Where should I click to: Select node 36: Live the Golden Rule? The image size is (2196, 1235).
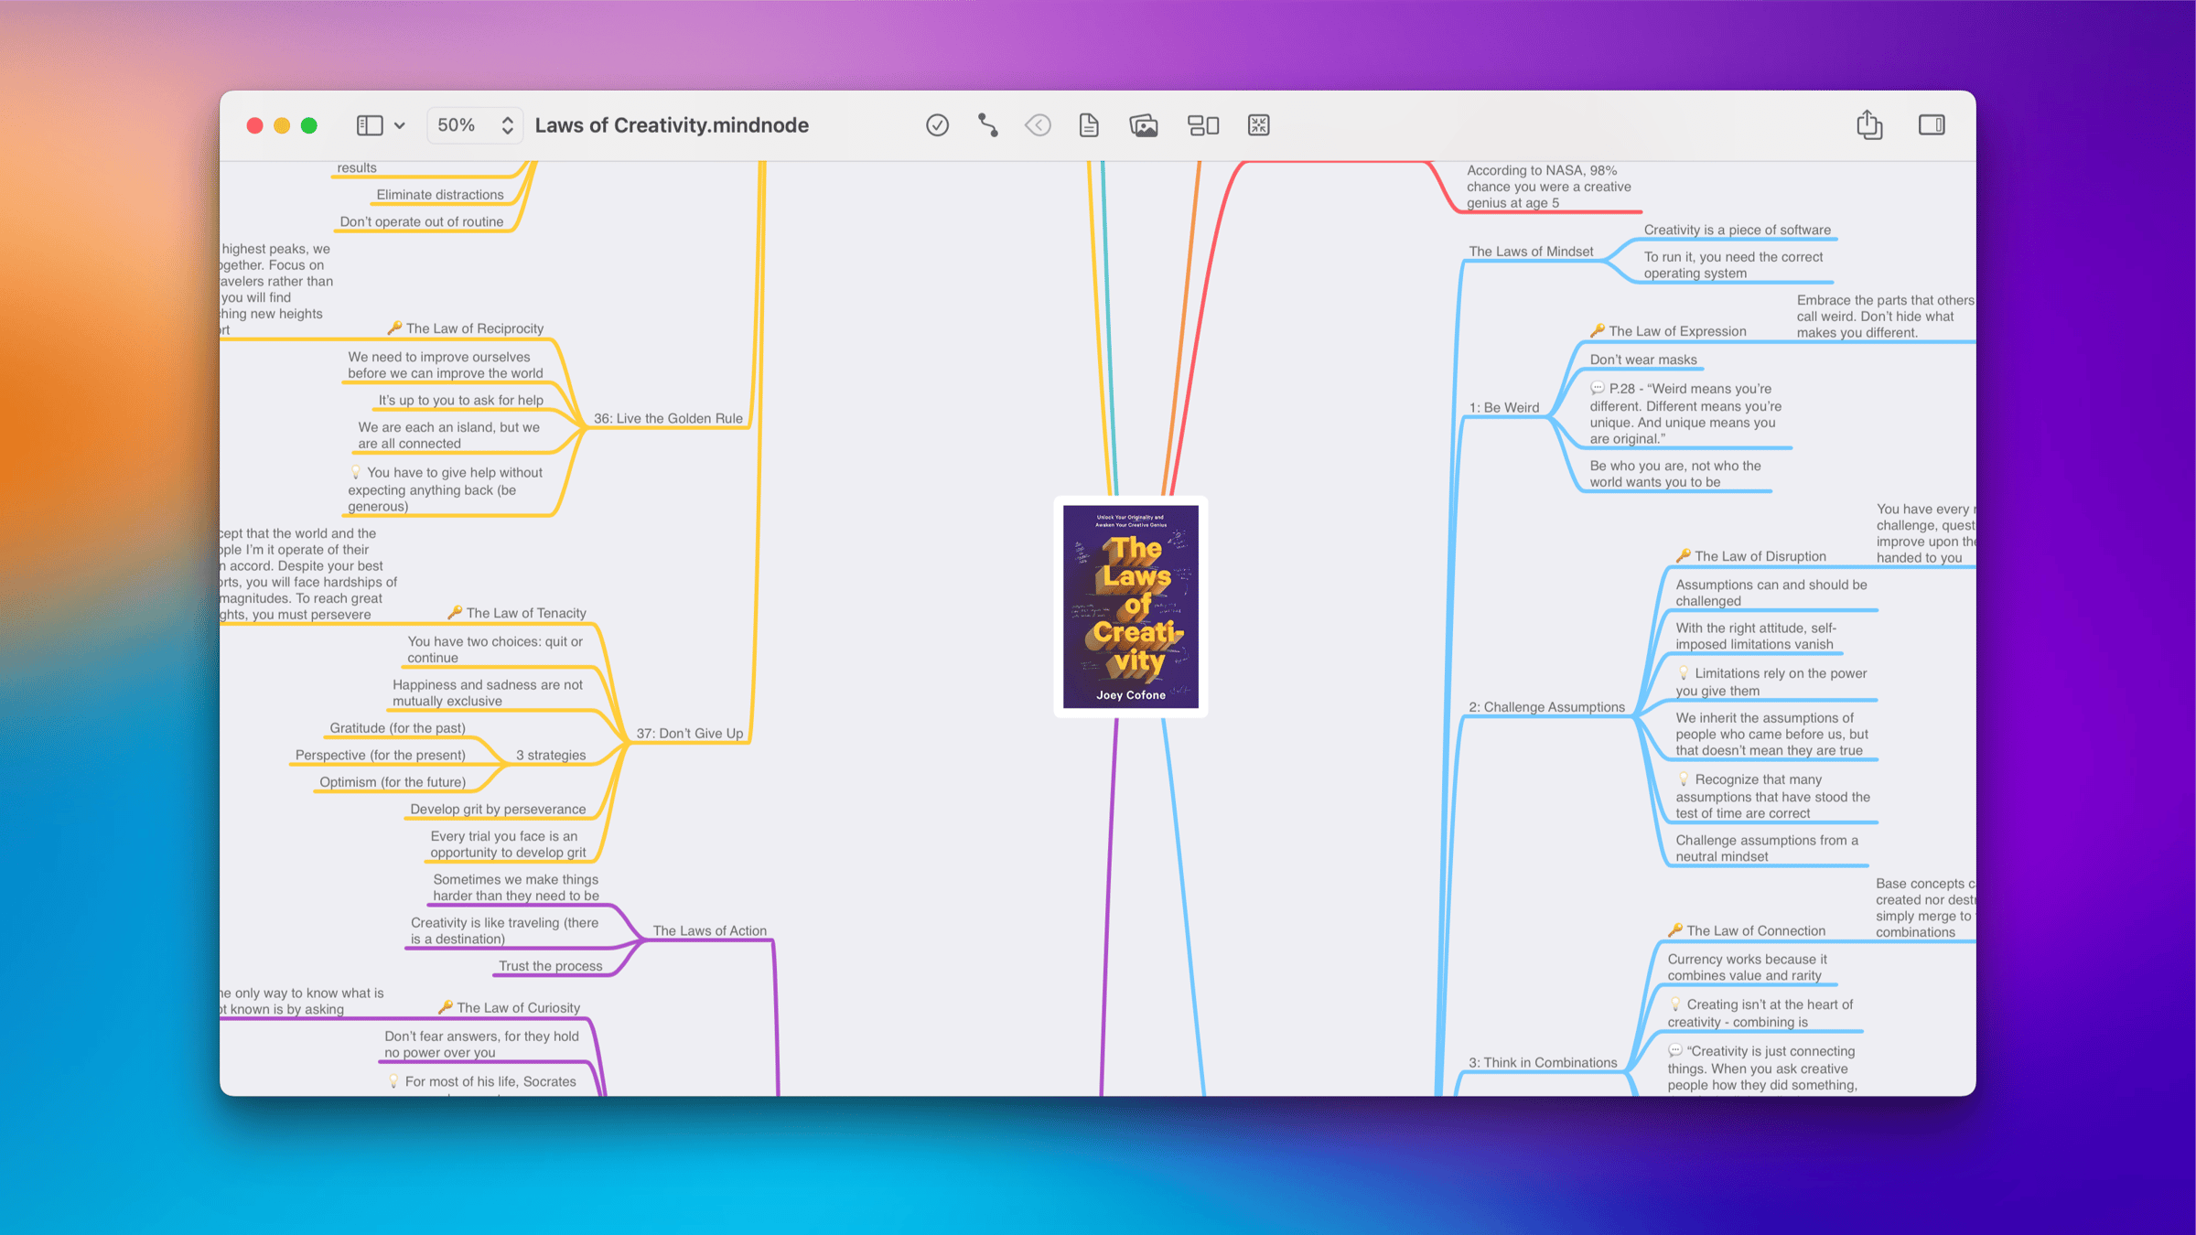coord(668,418)
